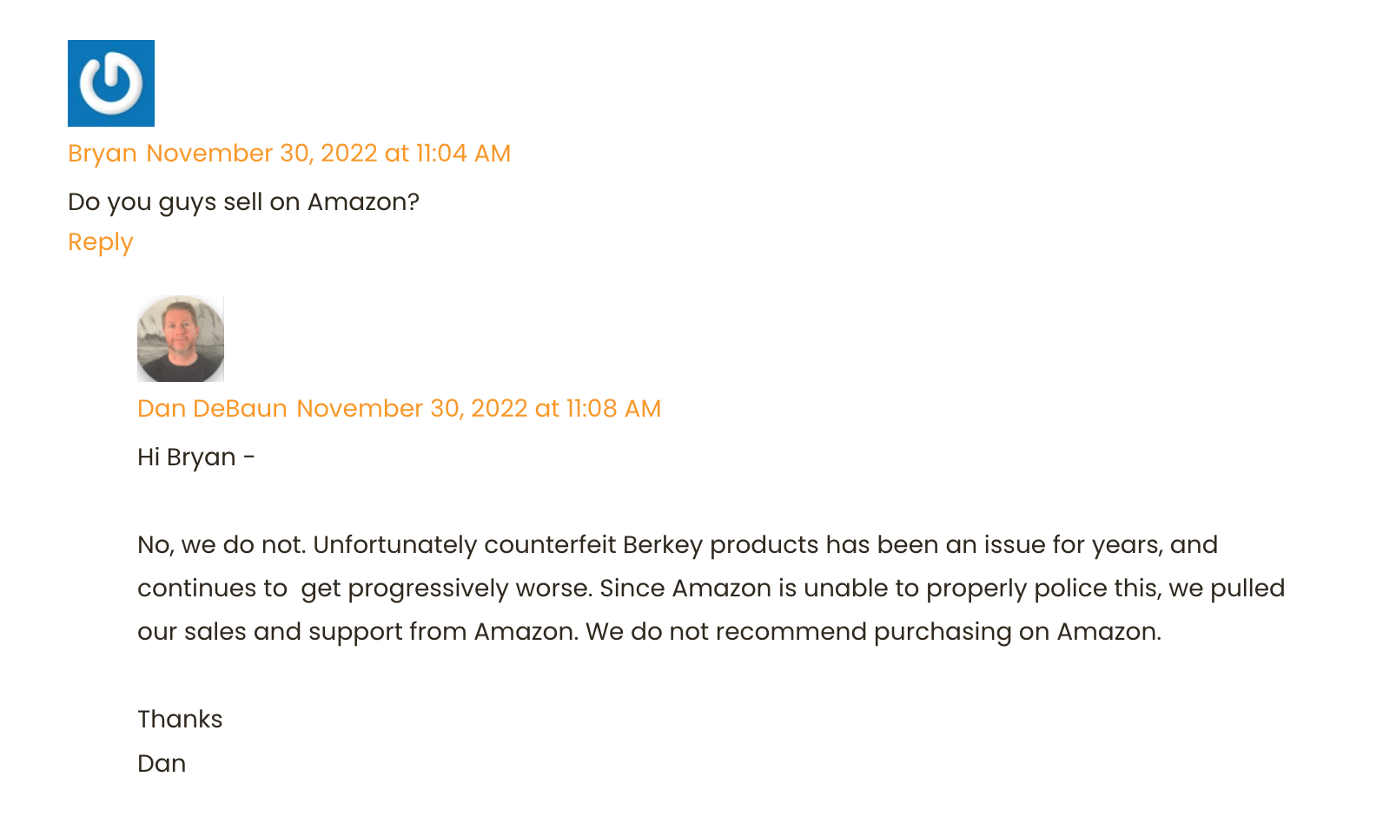Click the word "Berkey" in Dan's reply
The width and height of the screenshot is (1383, 816).
tap(662, 545)
